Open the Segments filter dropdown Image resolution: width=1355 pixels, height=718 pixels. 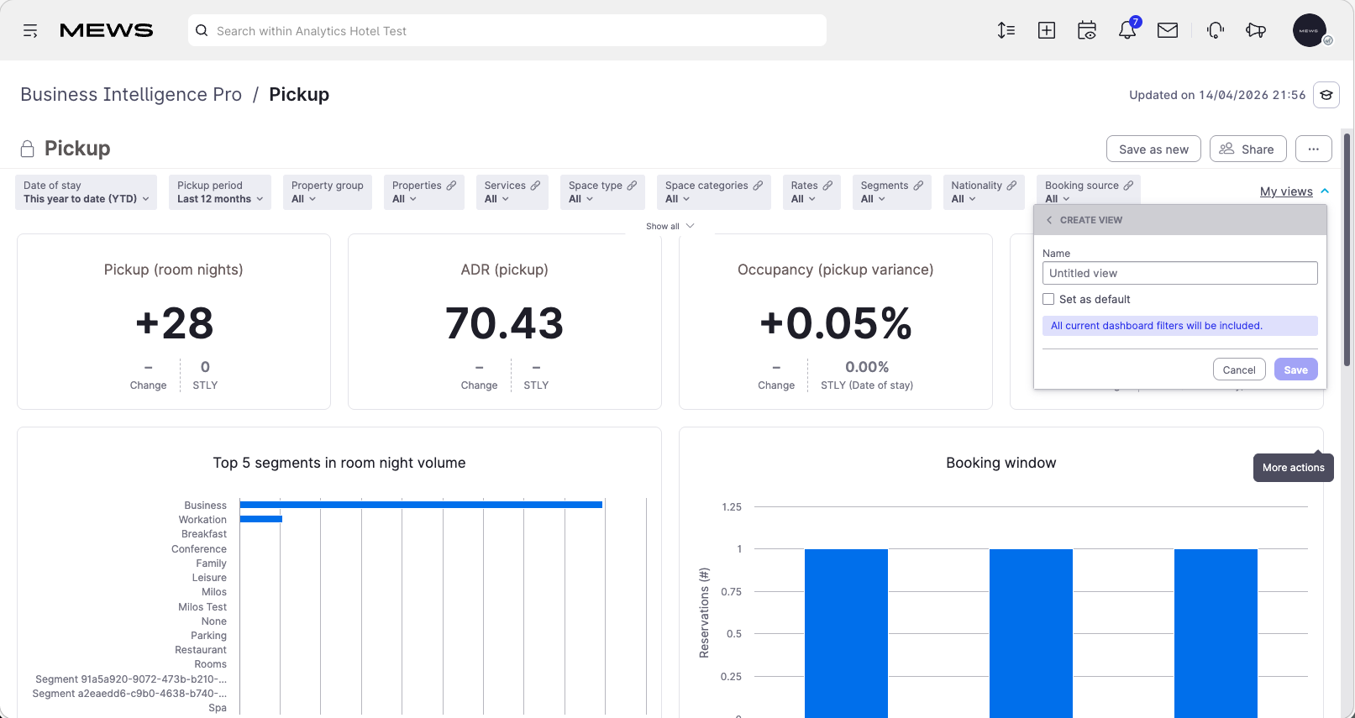[x=892, y=192]
